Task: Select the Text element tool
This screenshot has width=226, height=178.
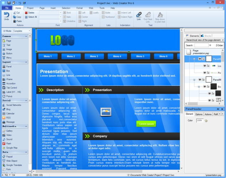Action: [x=6, y=45]
